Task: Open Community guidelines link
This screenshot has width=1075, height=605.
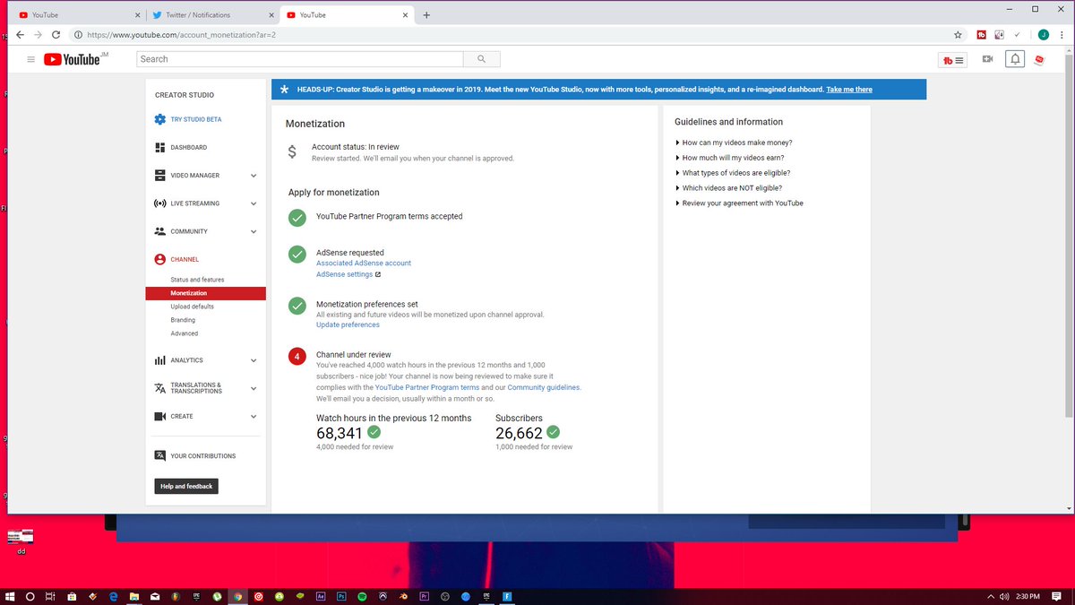Action: [544, 388]
